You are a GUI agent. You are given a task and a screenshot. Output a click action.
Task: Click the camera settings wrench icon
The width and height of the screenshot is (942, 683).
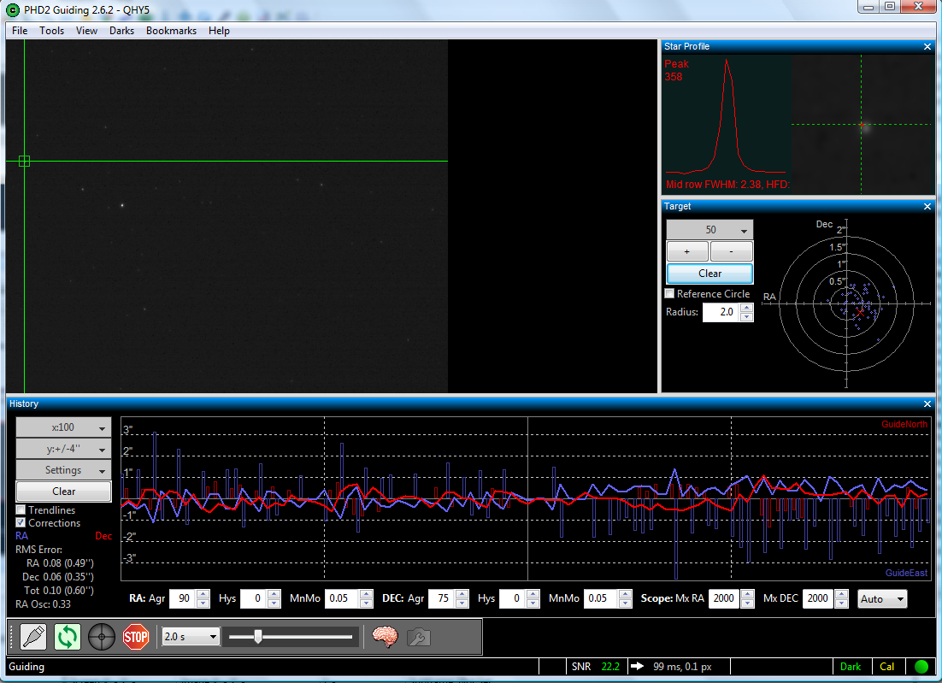click(x=419, y=636)
